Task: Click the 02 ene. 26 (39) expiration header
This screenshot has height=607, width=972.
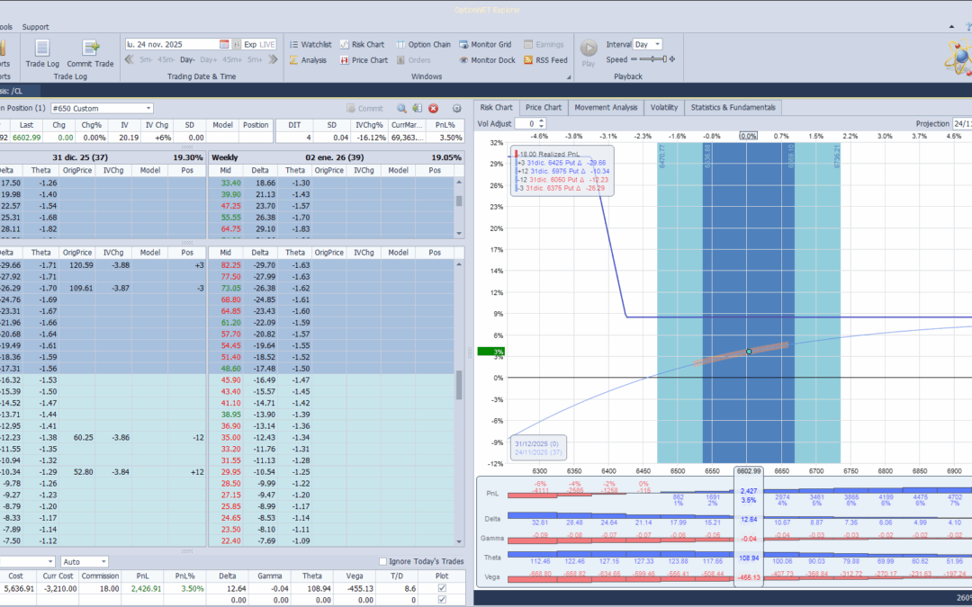Action: click(x=334, y=157)
